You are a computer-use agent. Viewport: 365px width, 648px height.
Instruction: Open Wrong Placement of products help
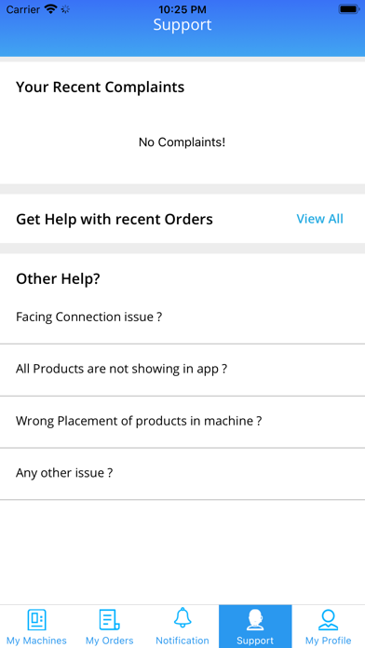pyautogui.click(x=182, y=422)
